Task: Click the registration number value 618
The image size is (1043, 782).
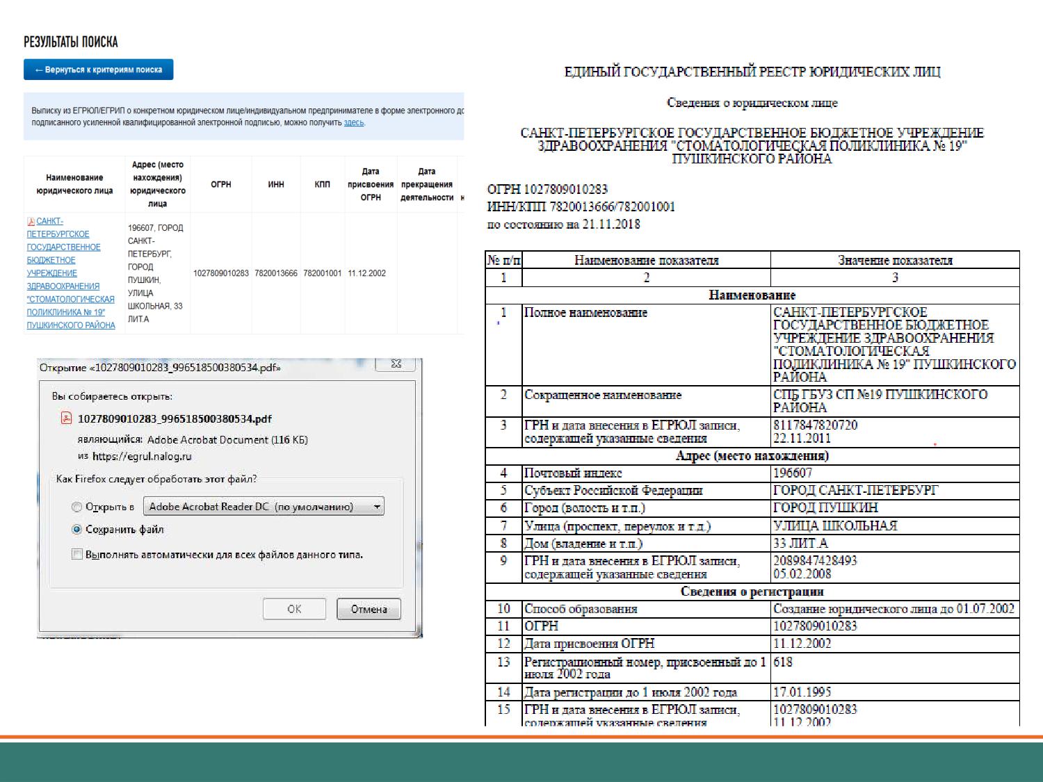Action: click(783, 662)
